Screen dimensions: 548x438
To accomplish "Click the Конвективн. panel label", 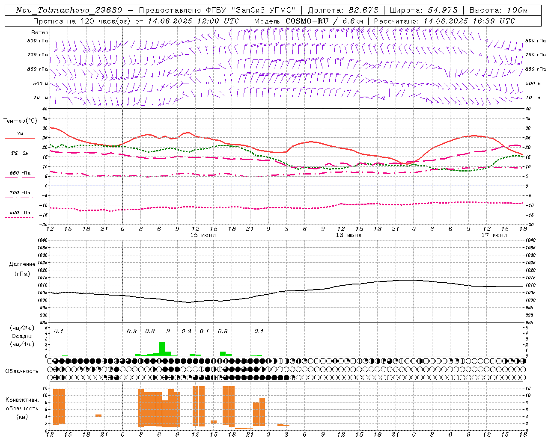I will (22, 400).
